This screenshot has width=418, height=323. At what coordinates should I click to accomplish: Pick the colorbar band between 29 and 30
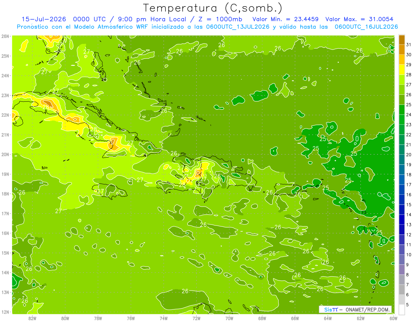402,60
